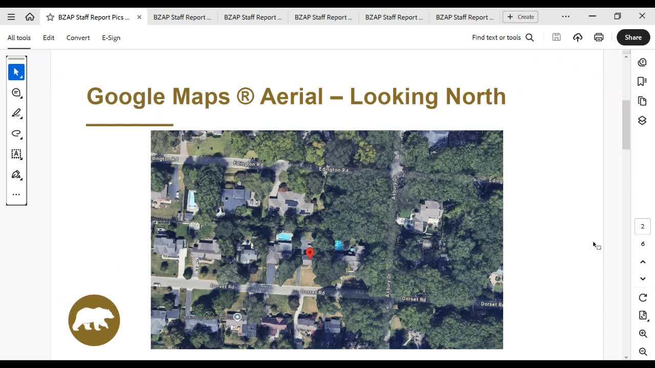Switch to the sixth BZAP Staff Report tab
The width and height of the screenshot is (655, 368).
click(x=465, y=17)
